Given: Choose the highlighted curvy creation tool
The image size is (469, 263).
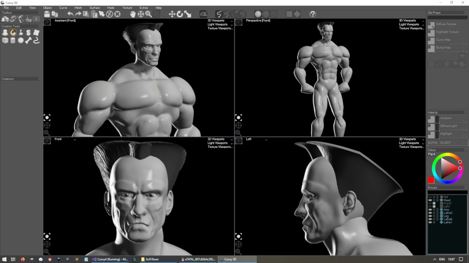Looking at the screenshot, I should click(13, 33).
